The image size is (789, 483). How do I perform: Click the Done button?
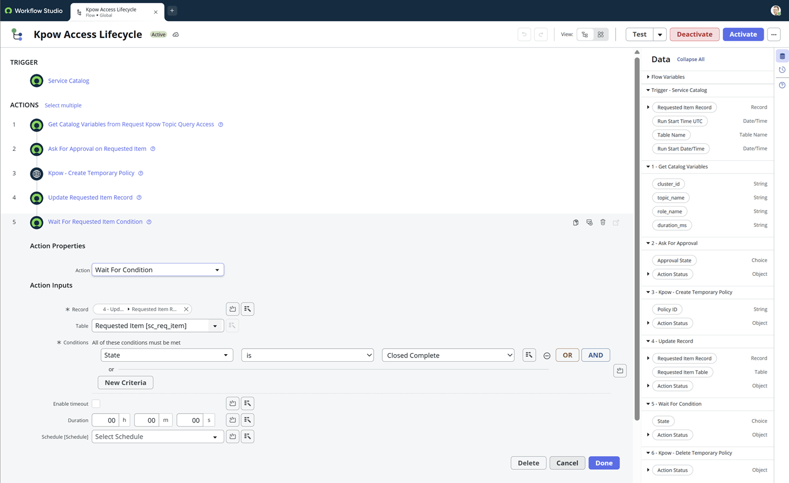[x=604, y=463]
